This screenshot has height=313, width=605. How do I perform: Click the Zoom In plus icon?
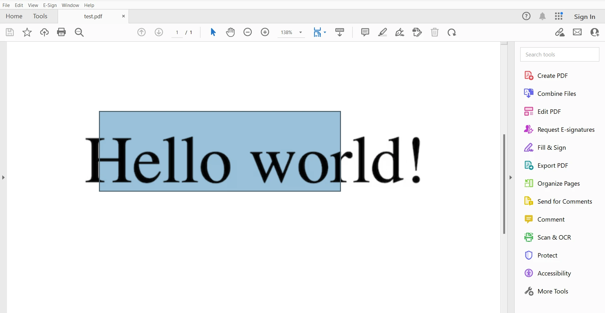(x=265, y=32)
